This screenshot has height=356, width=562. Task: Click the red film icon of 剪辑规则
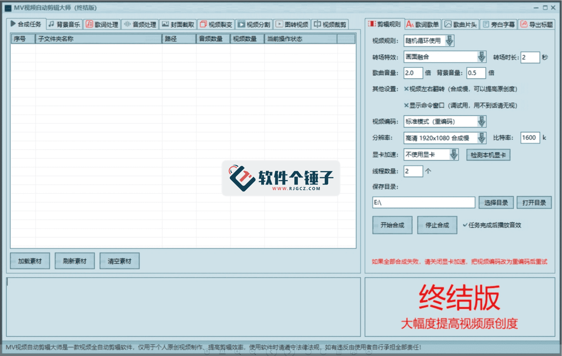click(371, 24)
